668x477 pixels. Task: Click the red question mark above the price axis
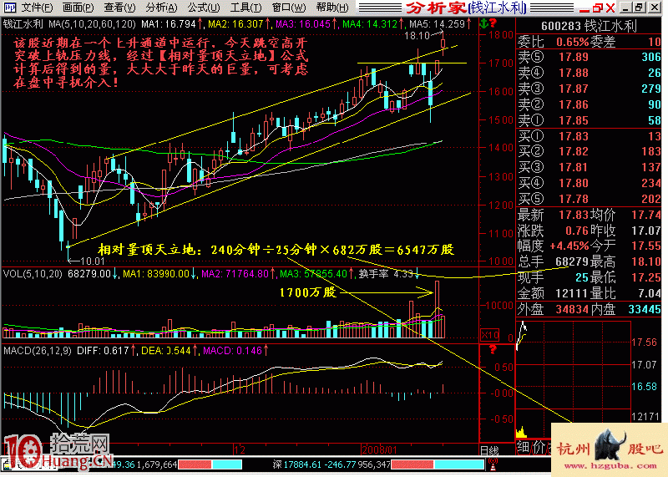493,23
